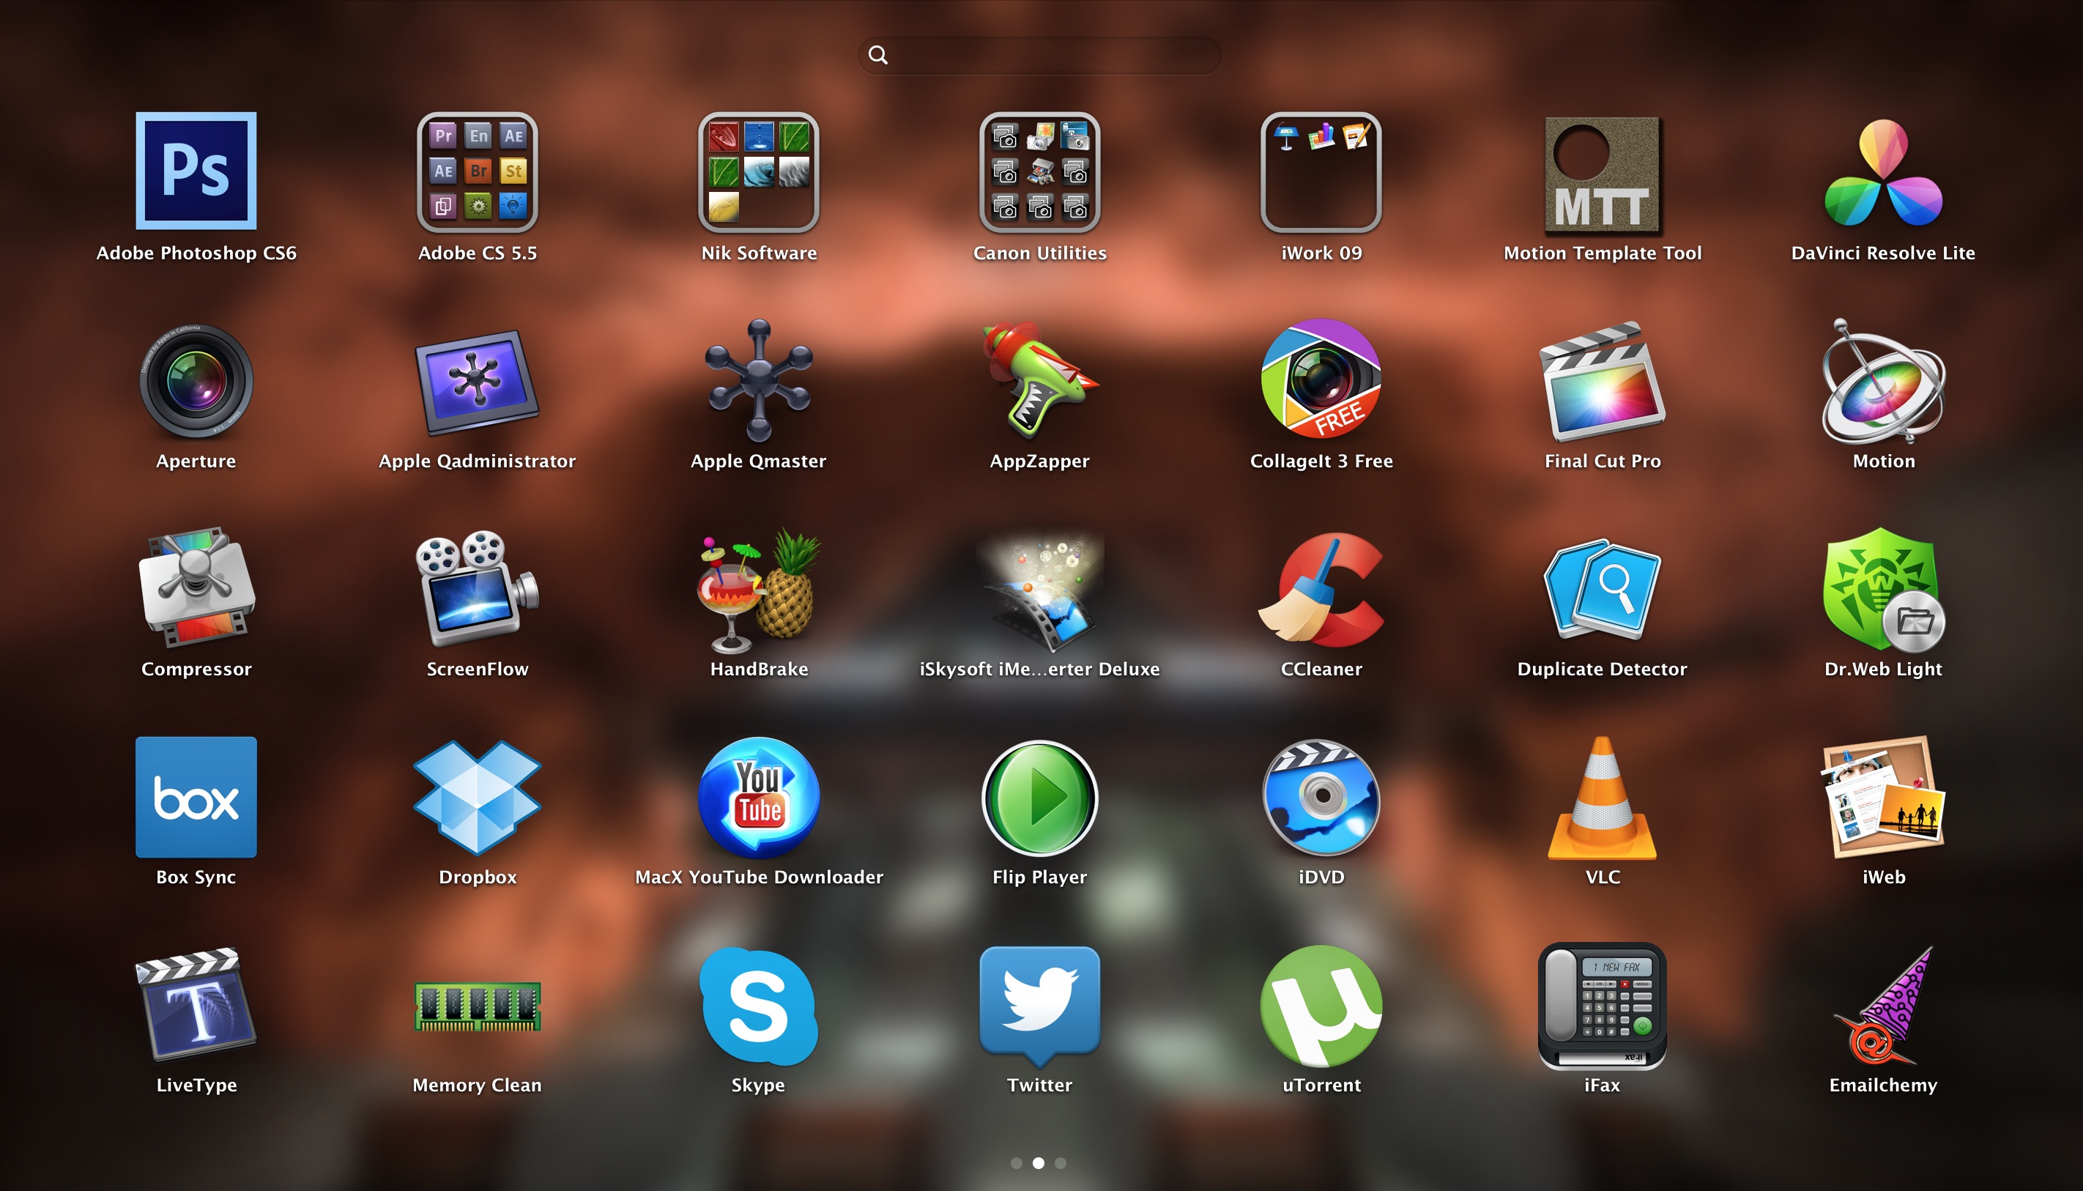This screenshot has width=2083, height=1191.
Task: Launch Adobe Photoshop CS6
Action: 196,171
